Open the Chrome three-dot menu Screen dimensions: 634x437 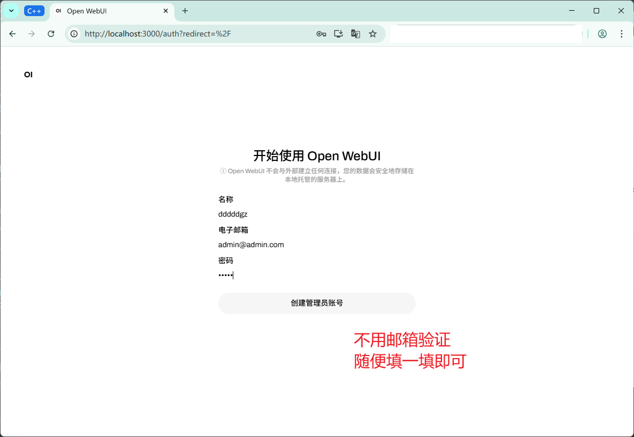pos(622,34)
